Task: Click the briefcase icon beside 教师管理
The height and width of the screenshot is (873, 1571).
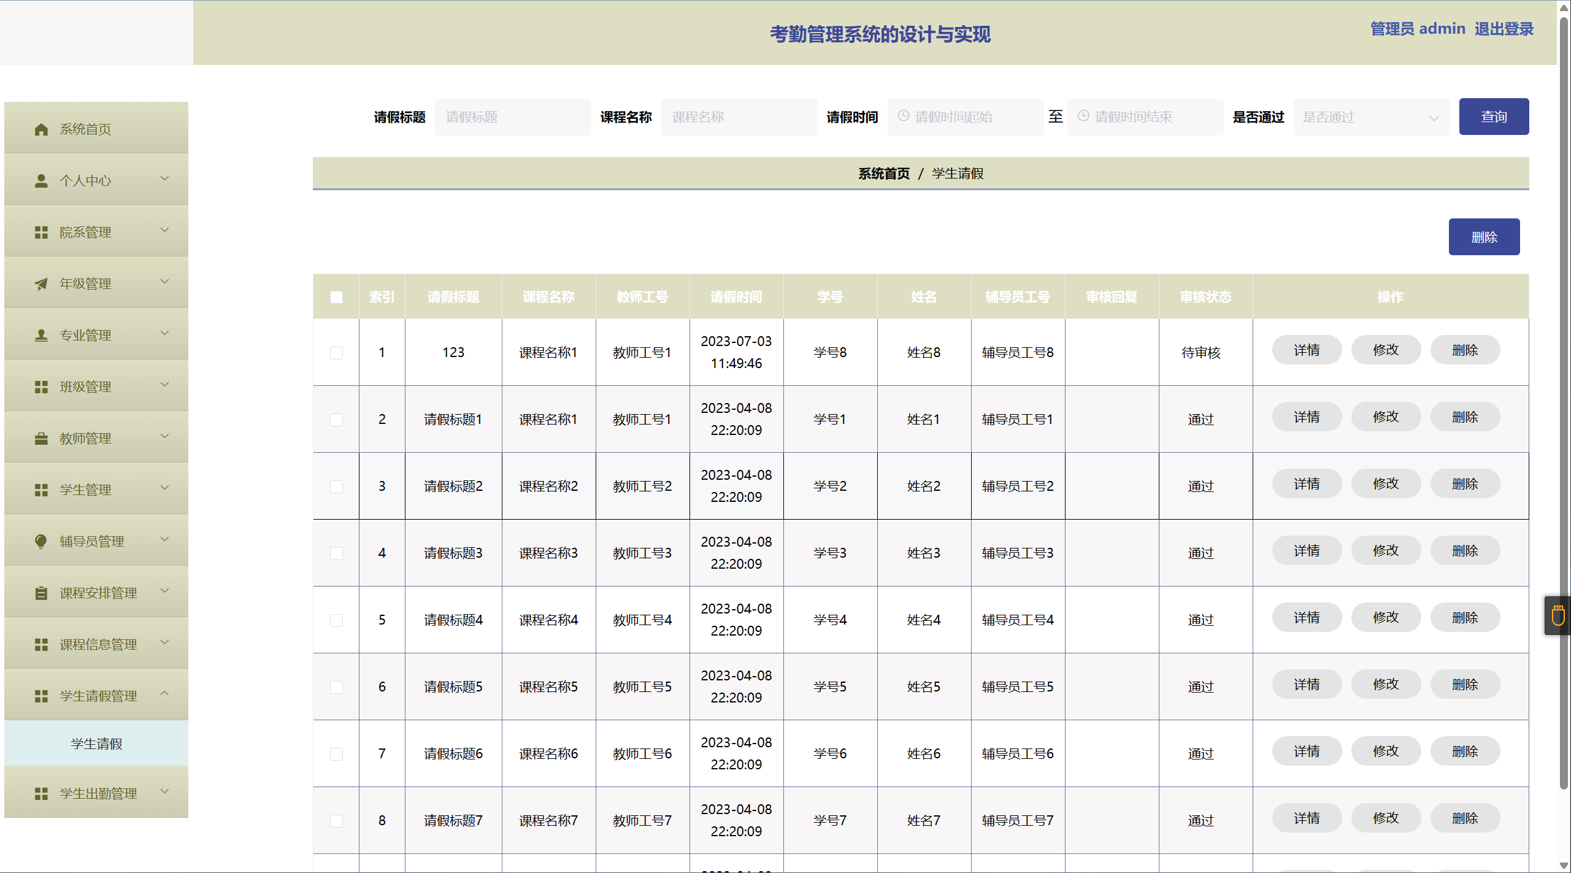Action: (41, 439)
